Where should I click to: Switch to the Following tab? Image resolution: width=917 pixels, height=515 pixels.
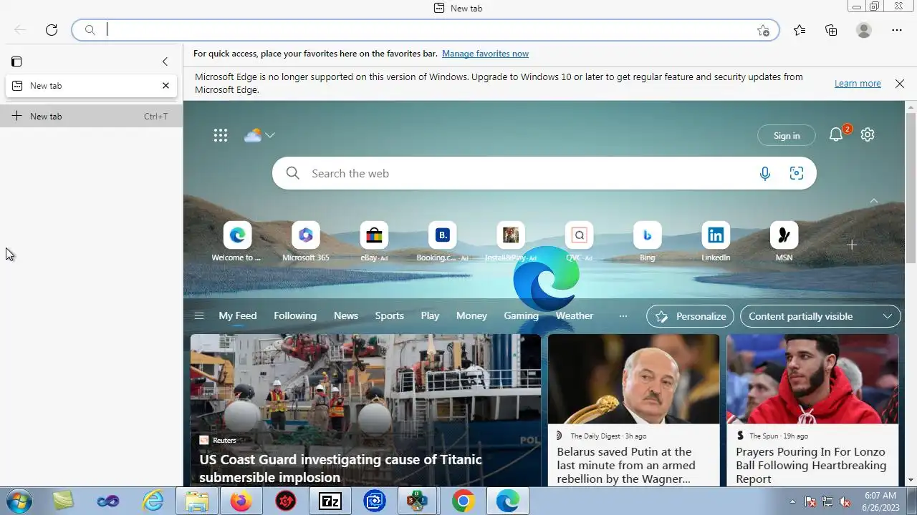[295, 315]
